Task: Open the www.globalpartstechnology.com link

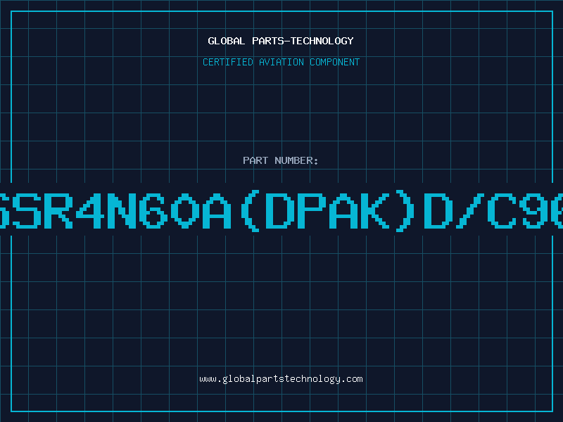Action: pyautogui.click(x=281, y=379)
